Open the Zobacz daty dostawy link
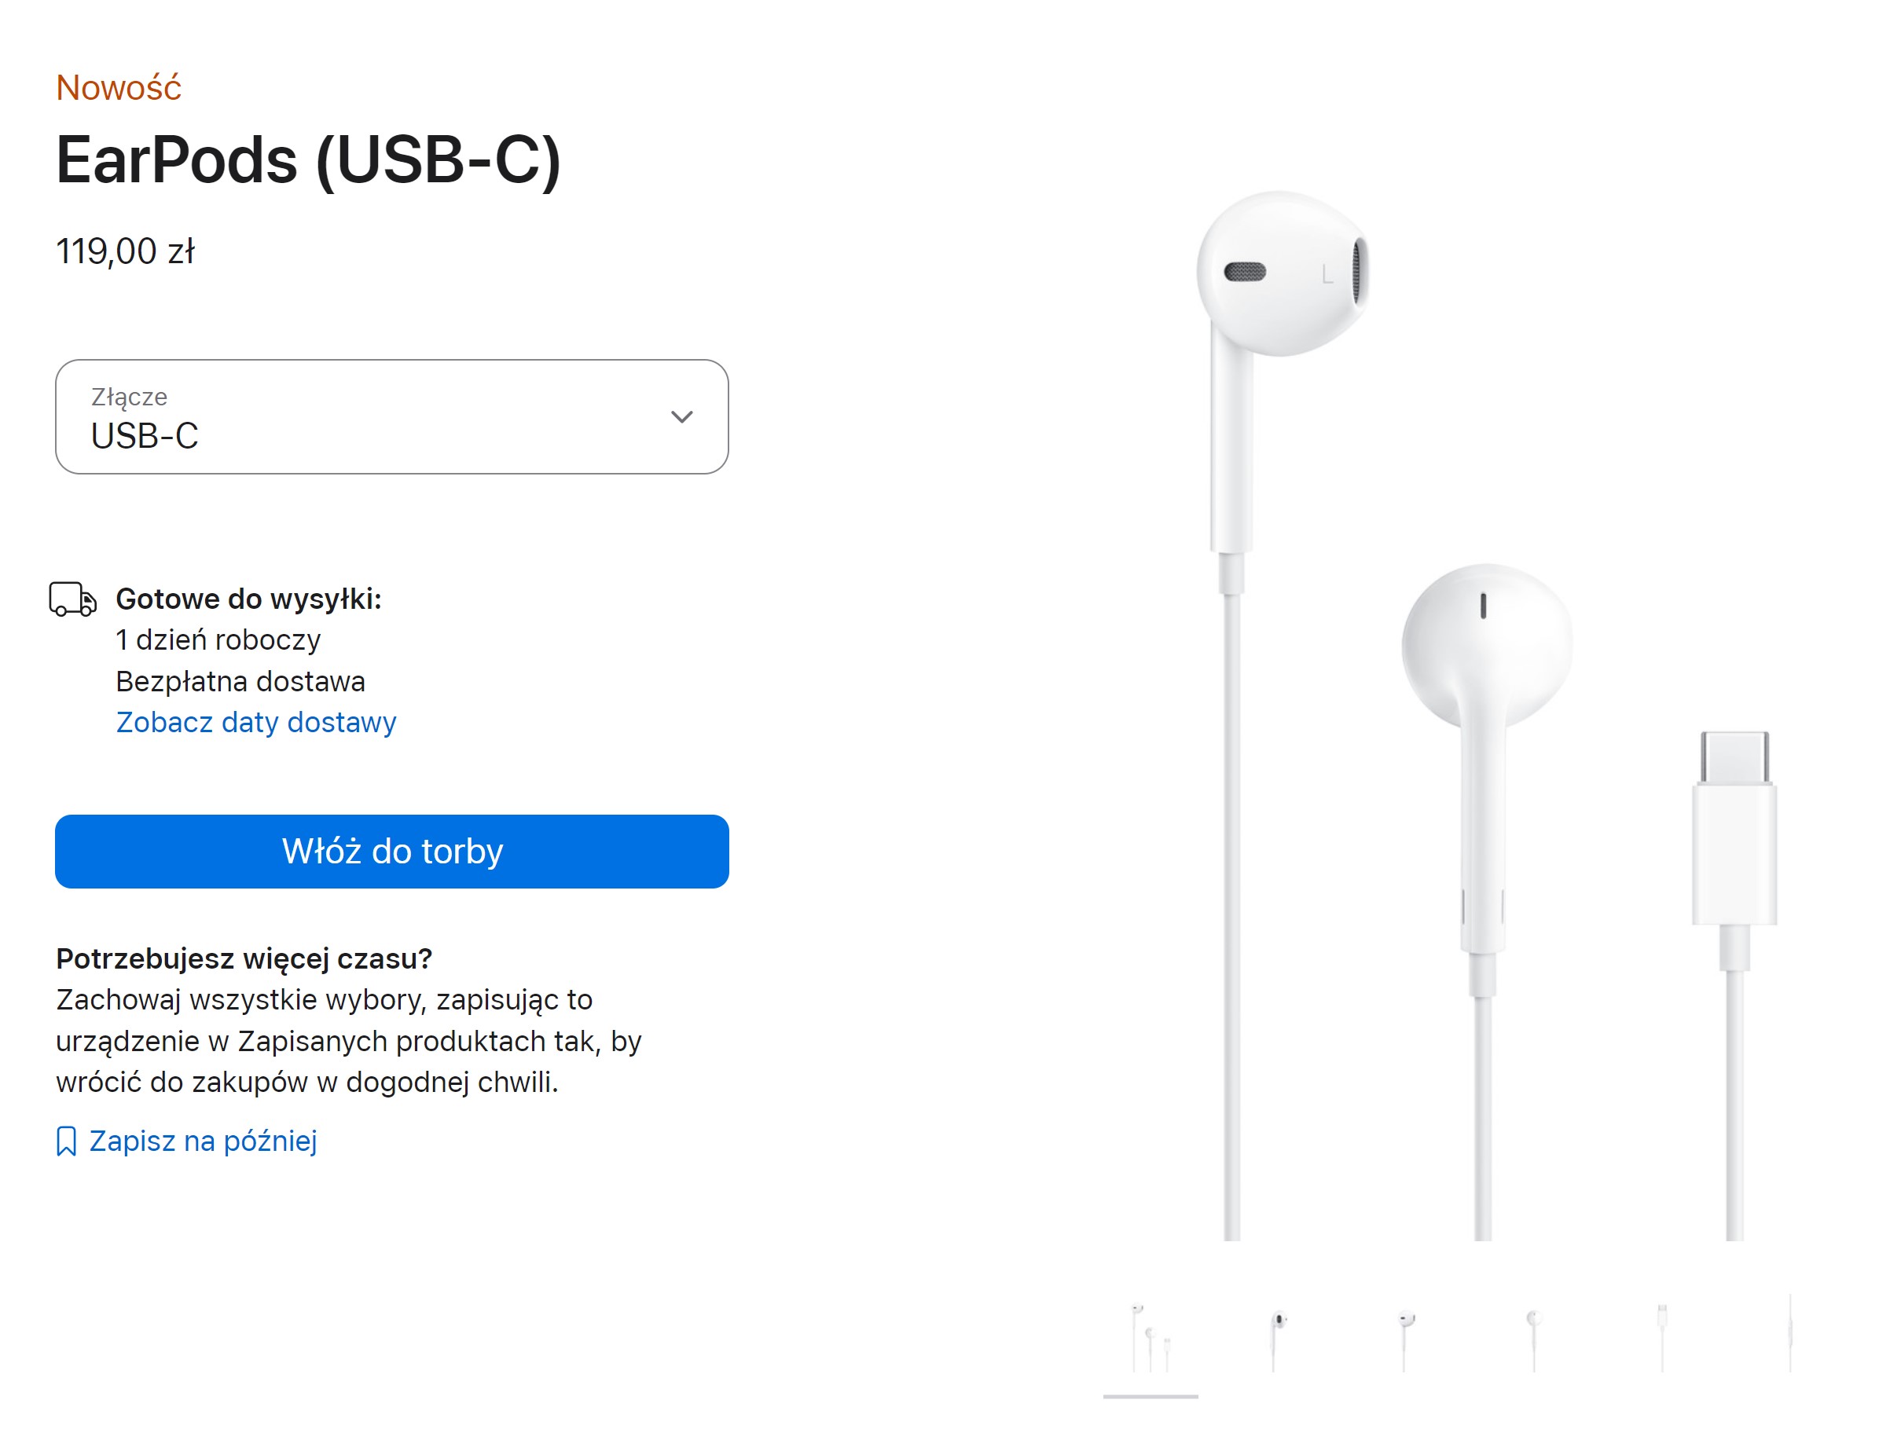 [x=256, y=722]
